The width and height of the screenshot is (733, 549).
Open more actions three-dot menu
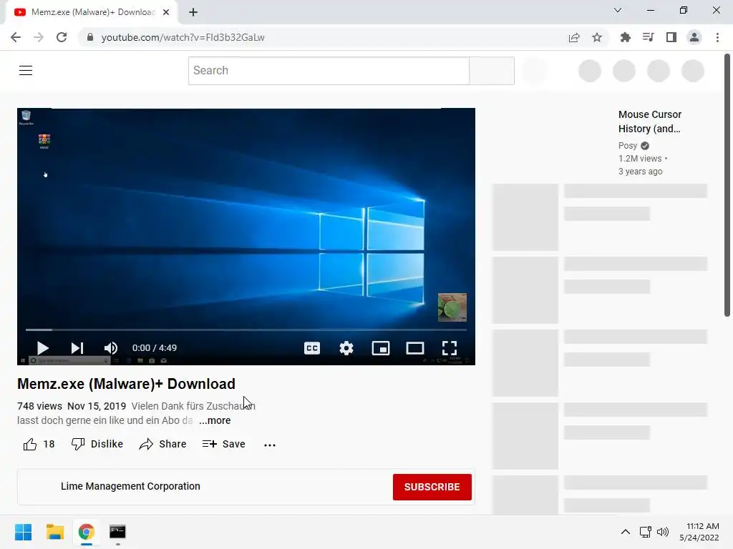(270, 445)
